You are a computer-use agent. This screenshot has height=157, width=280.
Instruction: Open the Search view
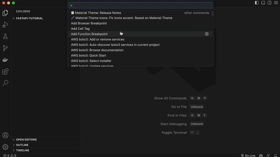click(5, 83)
